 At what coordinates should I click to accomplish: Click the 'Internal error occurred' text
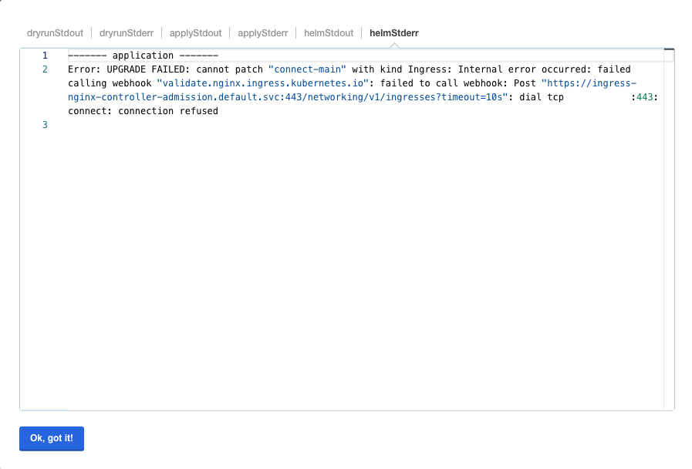coord(522,69)
